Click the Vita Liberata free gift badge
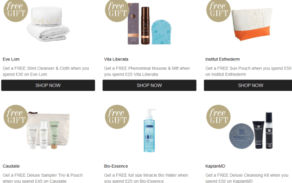The image size is (292, 183). (117, 10)
